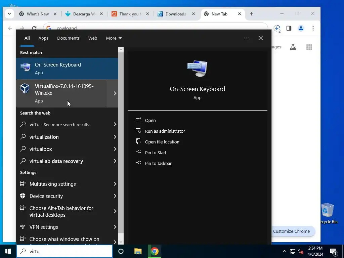Viewport: 344px width, 258px height.
Task: Expand virtualization web suggestion arrow
Action: point(115,137)
